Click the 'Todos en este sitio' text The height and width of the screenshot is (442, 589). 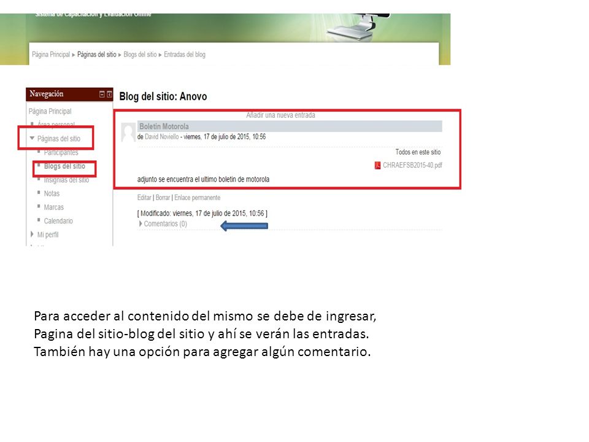pos(418,152)
